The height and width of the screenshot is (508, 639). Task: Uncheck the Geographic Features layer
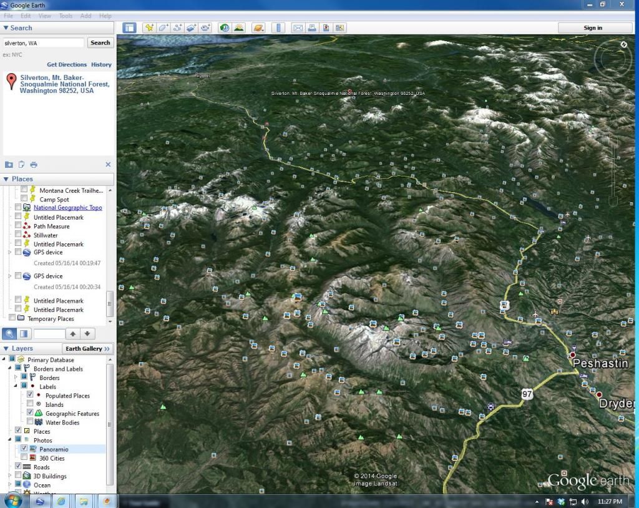point(30,413)
